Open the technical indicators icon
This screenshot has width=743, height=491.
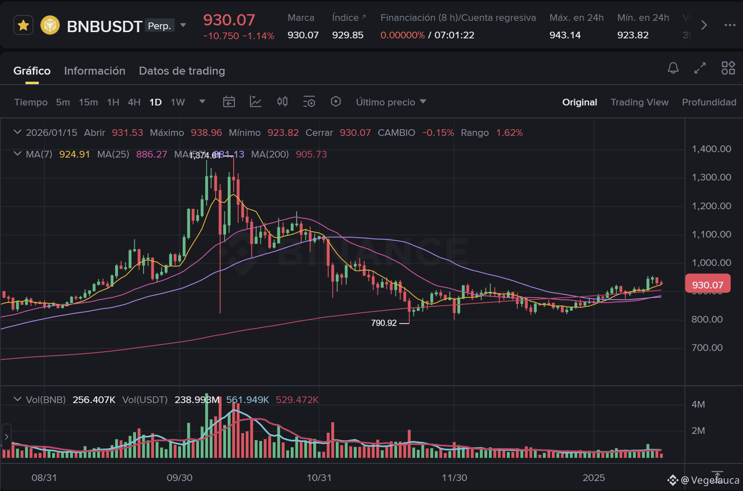(256, 102)
